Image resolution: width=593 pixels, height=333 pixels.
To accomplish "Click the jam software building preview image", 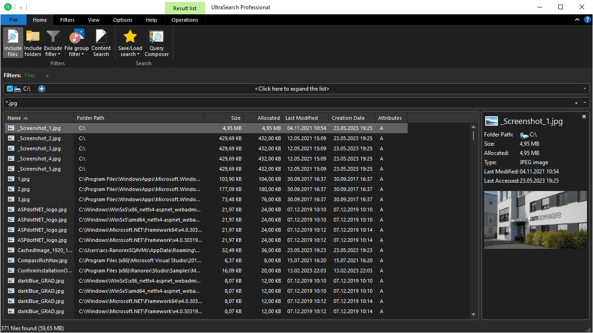I will [535, 220].
